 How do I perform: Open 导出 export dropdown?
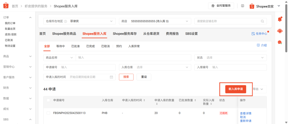(259, 89)
